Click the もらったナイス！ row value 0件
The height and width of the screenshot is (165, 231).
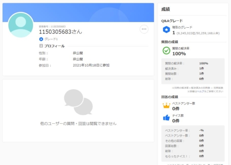[201, 156]
